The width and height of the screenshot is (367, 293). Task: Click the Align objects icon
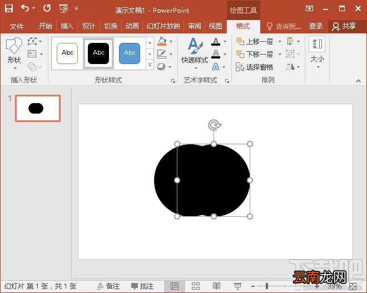290,41
